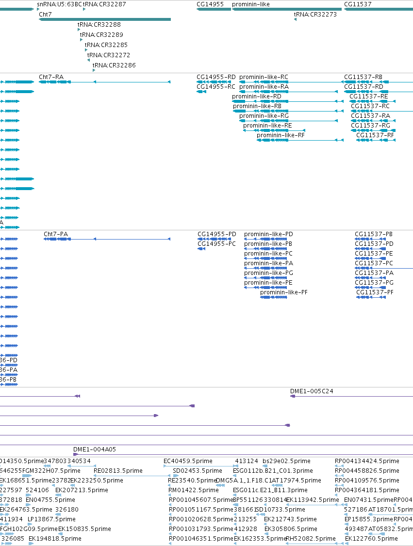
Task: Click prominin-like-RF transcript label
Action: pyautogui.click(x=281, y=135)
